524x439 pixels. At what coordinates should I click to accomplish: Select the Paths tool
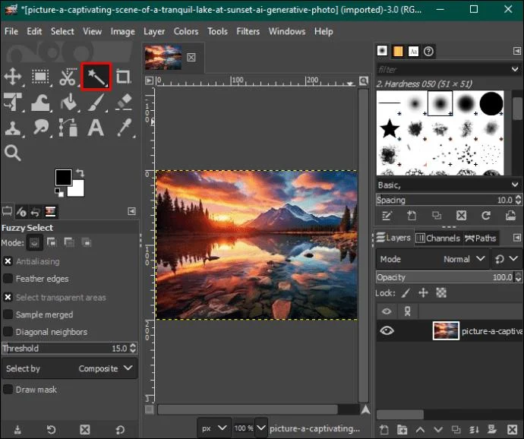(68, 128)
